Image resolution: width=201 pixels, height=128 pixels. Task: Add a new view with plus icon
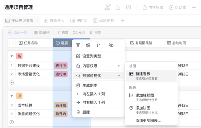click(x=123, y=21)
